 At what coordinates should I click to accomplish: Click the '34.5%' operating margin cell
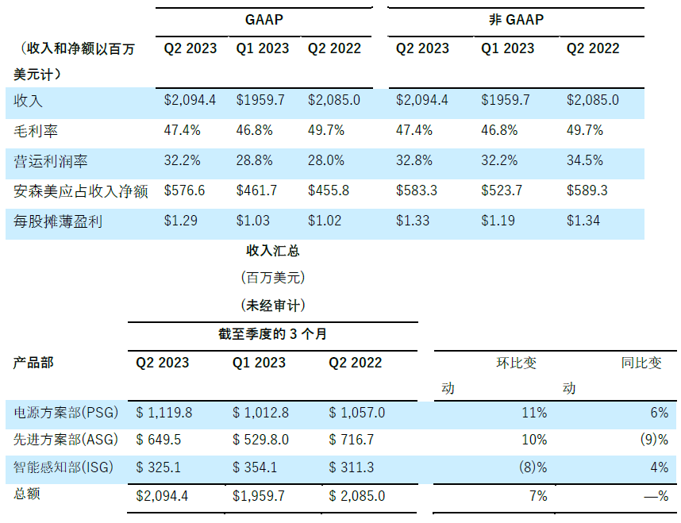click(585, 161)
